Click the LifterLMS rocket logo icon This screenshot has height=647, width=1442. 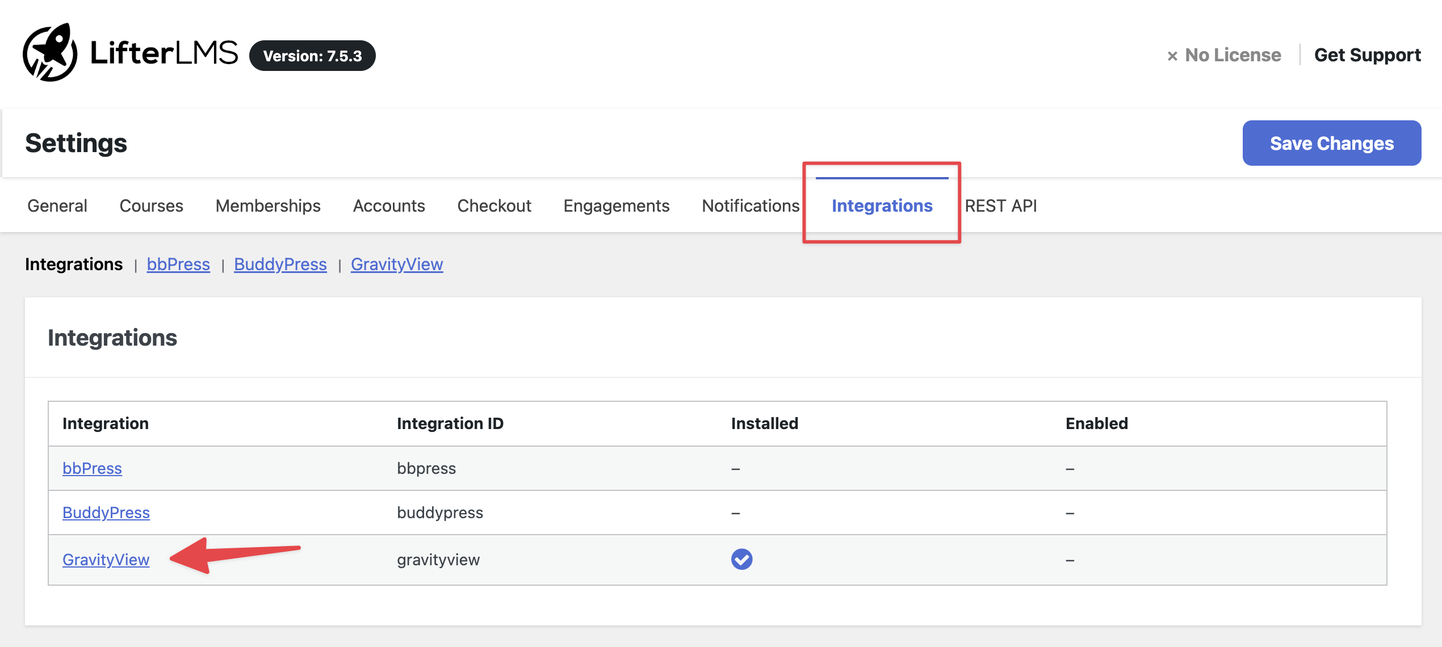[50, 53]
